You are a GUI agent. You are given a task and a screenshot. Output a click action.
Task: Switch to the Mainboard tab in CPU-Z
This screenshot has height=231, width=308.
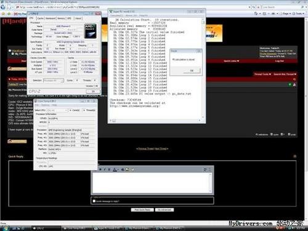point(51,18)
